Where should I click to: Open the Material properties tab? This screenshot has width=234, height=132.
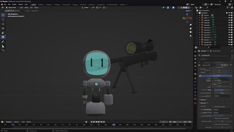195,99
